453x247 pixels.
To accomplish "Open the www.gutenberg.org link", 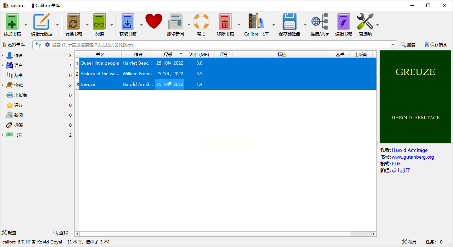I will click(413, 157).
